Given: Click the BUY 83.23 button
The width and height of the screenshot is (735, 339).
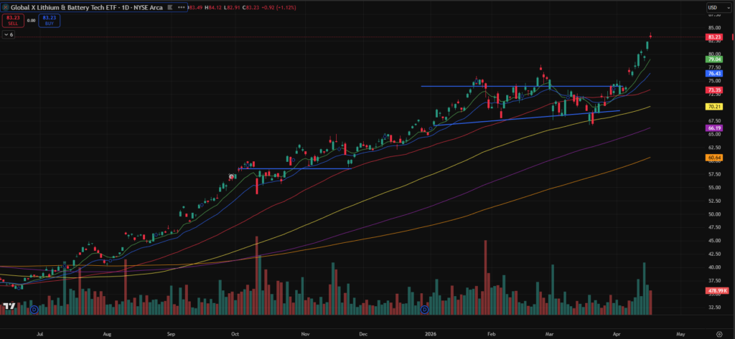Looking at the screenshot, I should click(50, 21).
